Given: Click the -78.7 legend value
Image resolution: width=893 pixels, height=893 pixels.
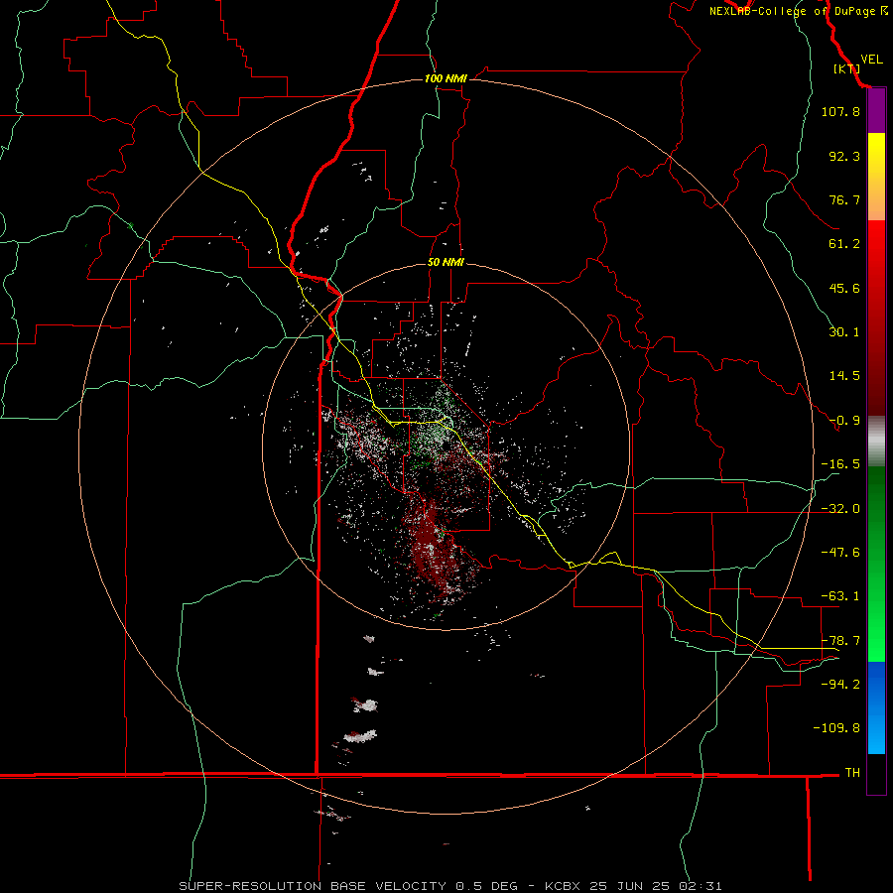Looking at the screenshot, I should [x=840, y=641].
